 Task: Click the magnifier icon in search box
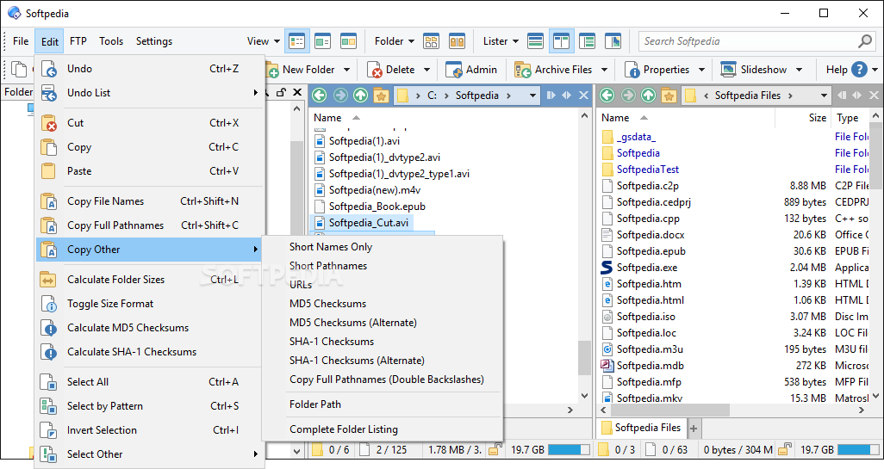pyautogui.click(x=865, y=41)
